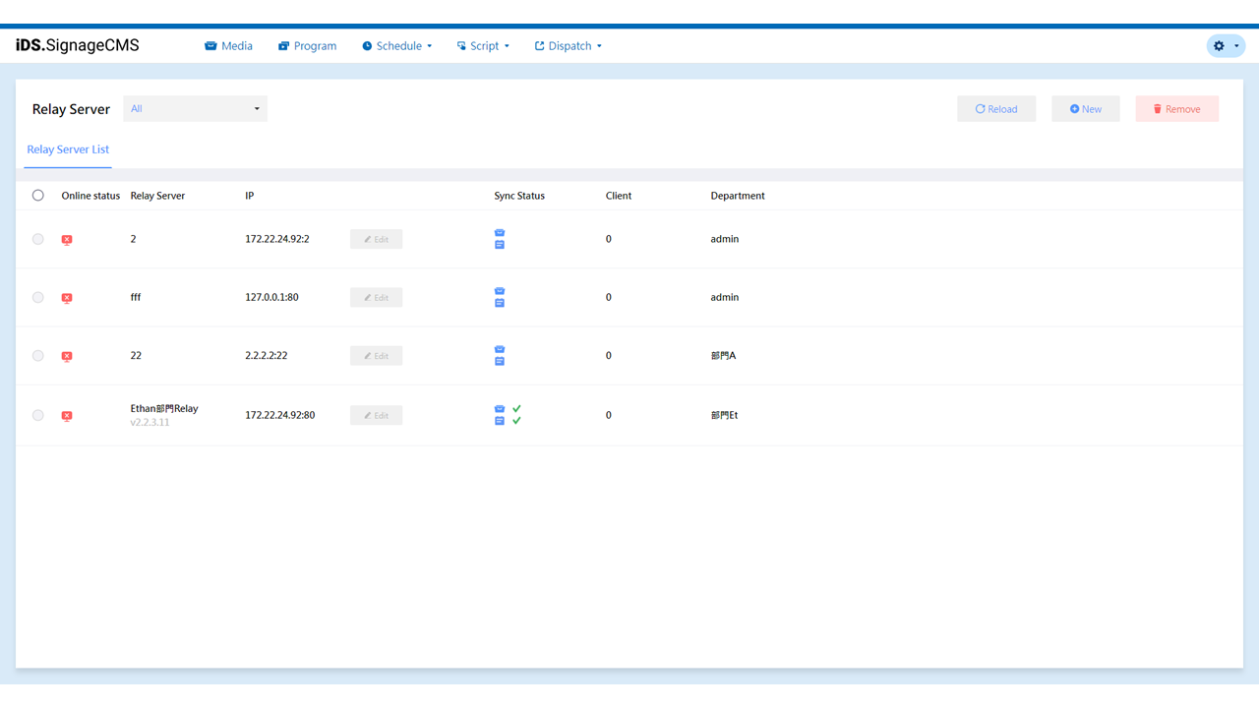Click the Sync Status column header

point(519,196)
